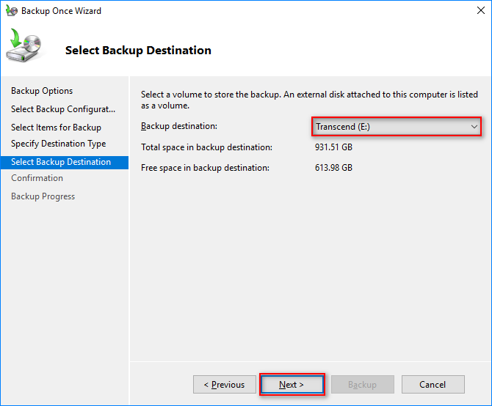Select the highlighted Select Backup Destination step
Screen dimensions: 492x406
coord(65,162)
